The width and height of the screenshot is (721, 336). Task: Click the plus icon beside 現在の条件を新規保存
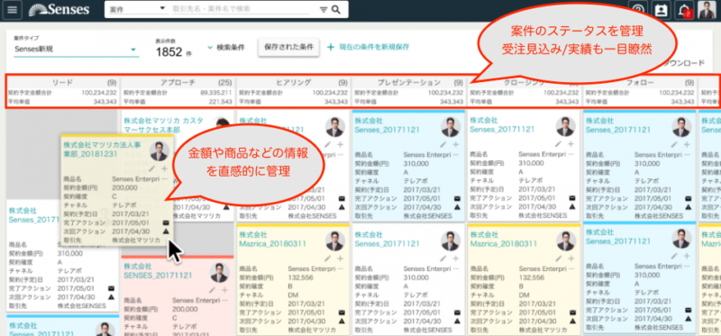(331, 47)
